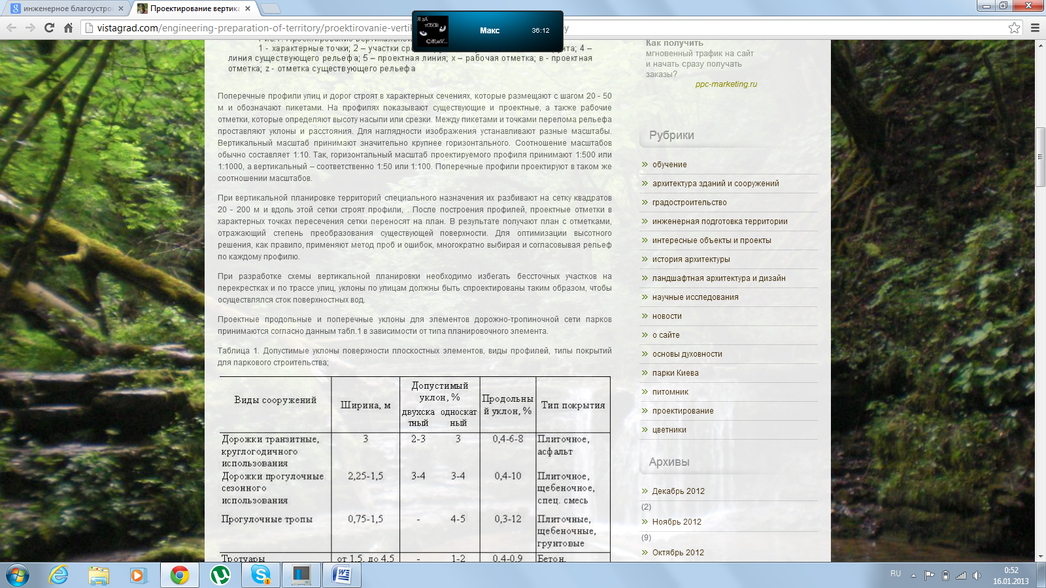1046x588 pixels.
Task: Open the Chrome menu icon
Action: point(1035,27)
